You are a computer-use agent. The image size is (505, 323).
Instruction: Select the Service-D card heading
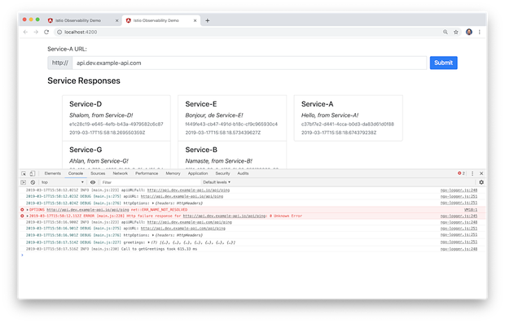click(x=86, y=104)
